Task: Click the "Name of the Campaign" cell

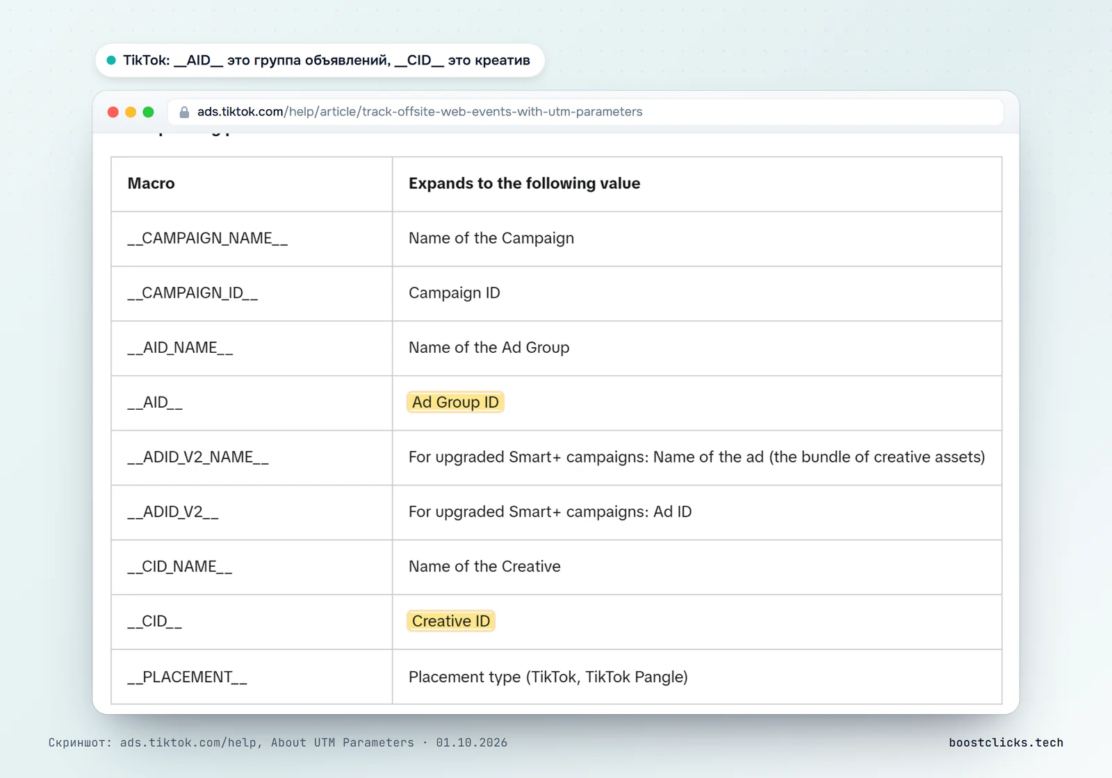Action: [x=697, y=239]
